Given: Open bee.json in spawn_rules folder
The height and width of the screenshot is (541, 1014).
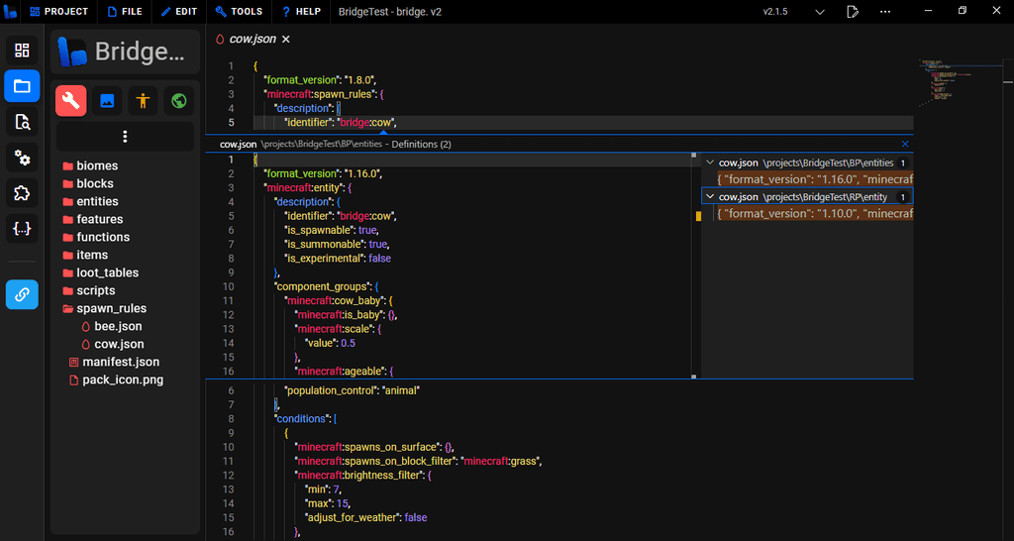Looking at the screenshot, I should click(x=118, y=326).
